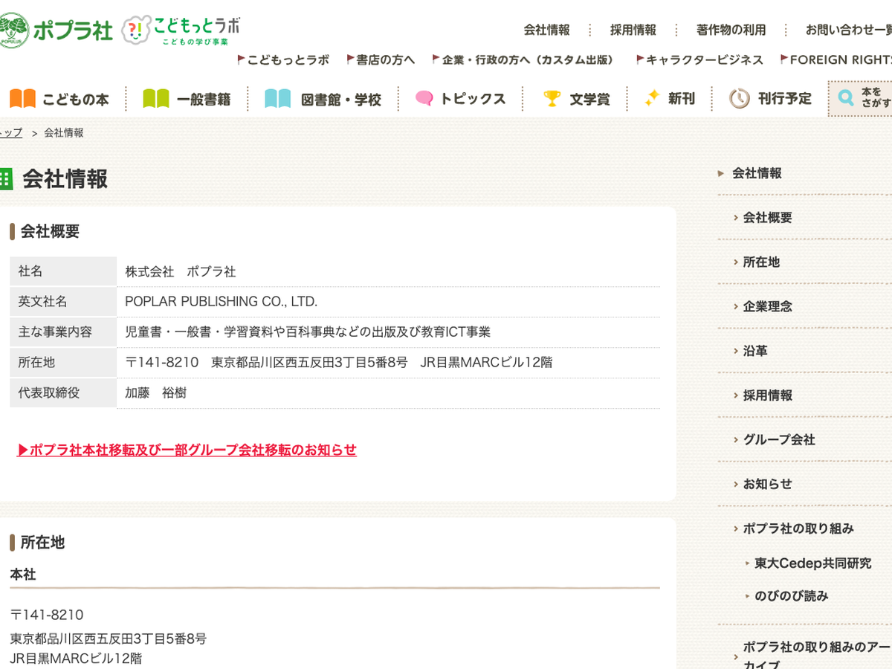The width and height of the screenshot is (892, 669).
Task: Select 著作物の利用 in the top menu
Action: click(731, 30)
